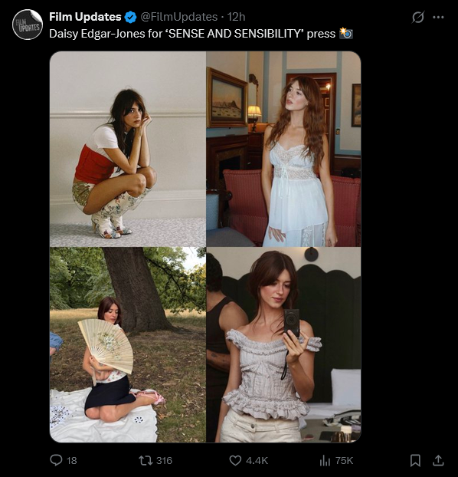Screen dimensions: 458x477
Task: Like the post with heart icon
Action: click(x=235, y=460)
